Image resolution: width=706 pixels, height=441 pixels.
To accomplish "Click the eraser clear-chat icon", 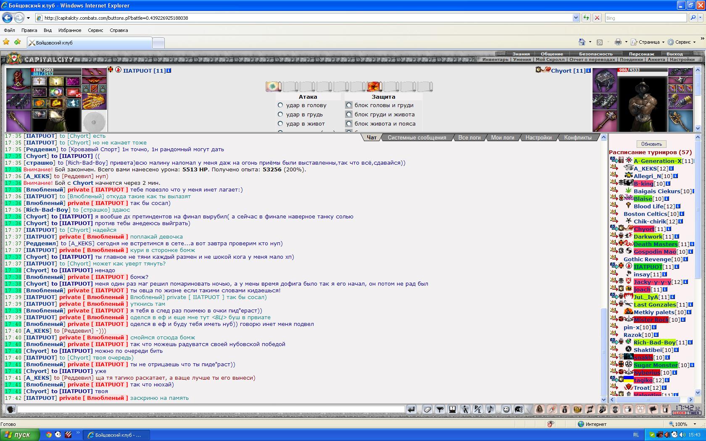I will coord(427,409).
